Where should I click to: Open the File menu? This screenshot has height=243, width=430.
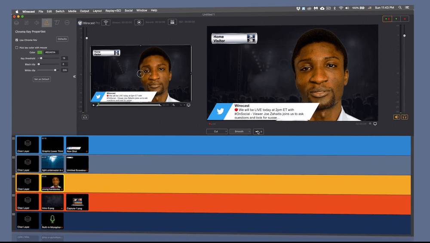(41, 12)
